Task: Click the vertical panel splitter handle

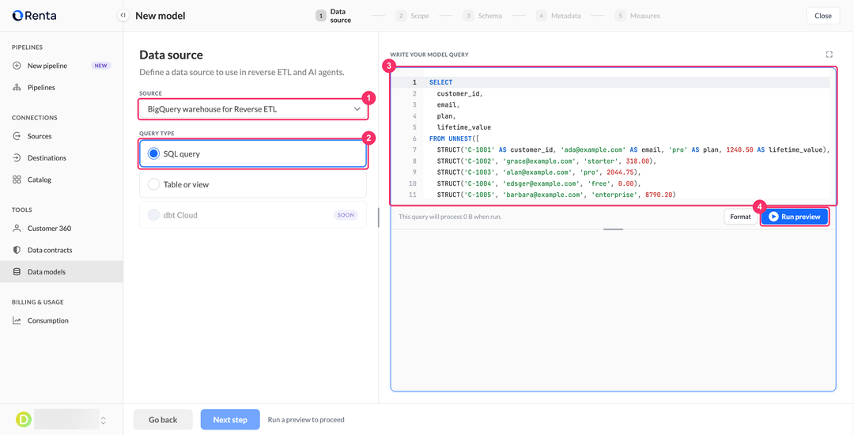Action: click(x=379, y=217)
